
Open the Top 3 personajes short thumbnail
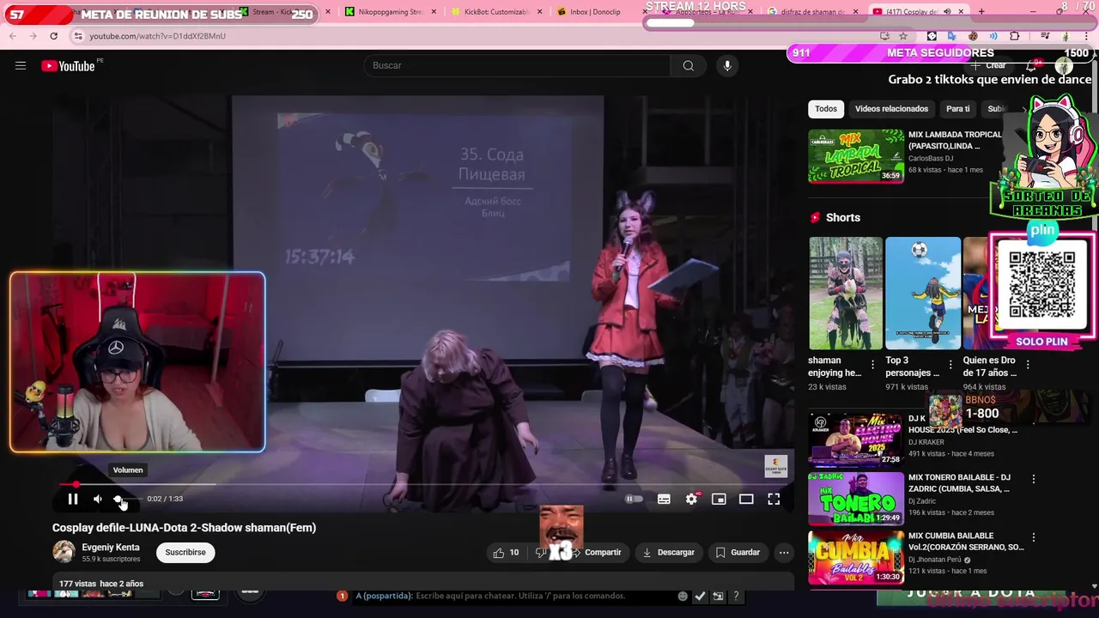point(923,294)
